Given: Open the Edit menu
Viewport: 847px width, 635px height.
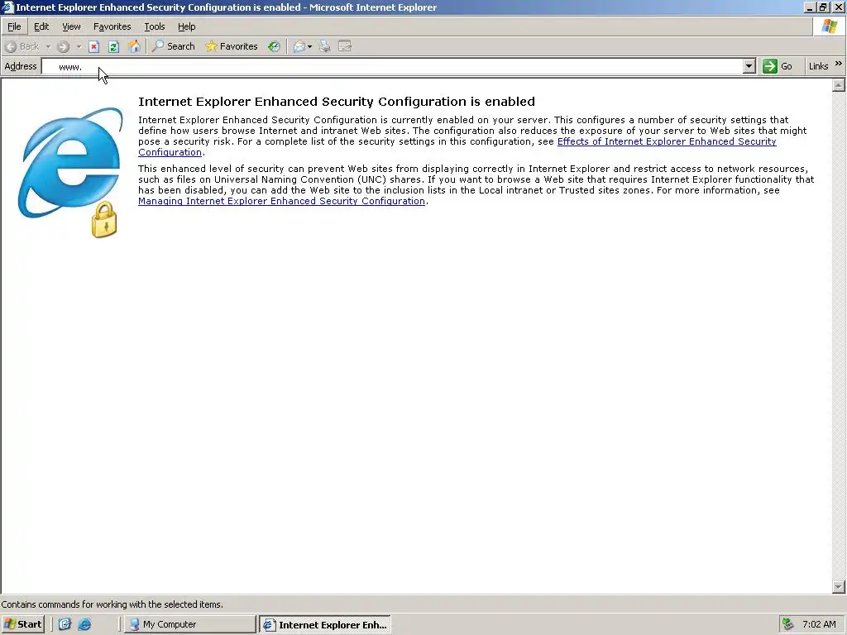Looking at the screenshot, I should click(41, 26).
